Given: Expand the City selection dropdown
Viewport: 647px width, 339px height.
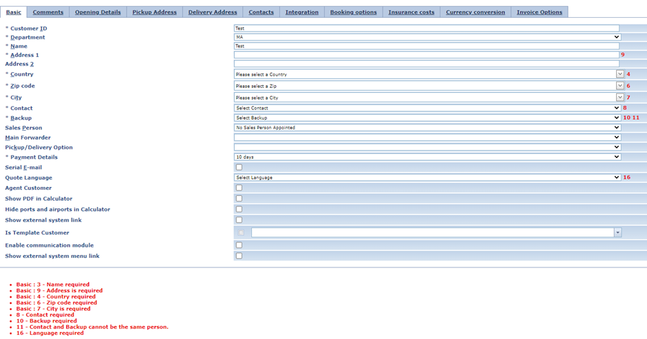Looking at the screenshot, I should tap(619, 98).
